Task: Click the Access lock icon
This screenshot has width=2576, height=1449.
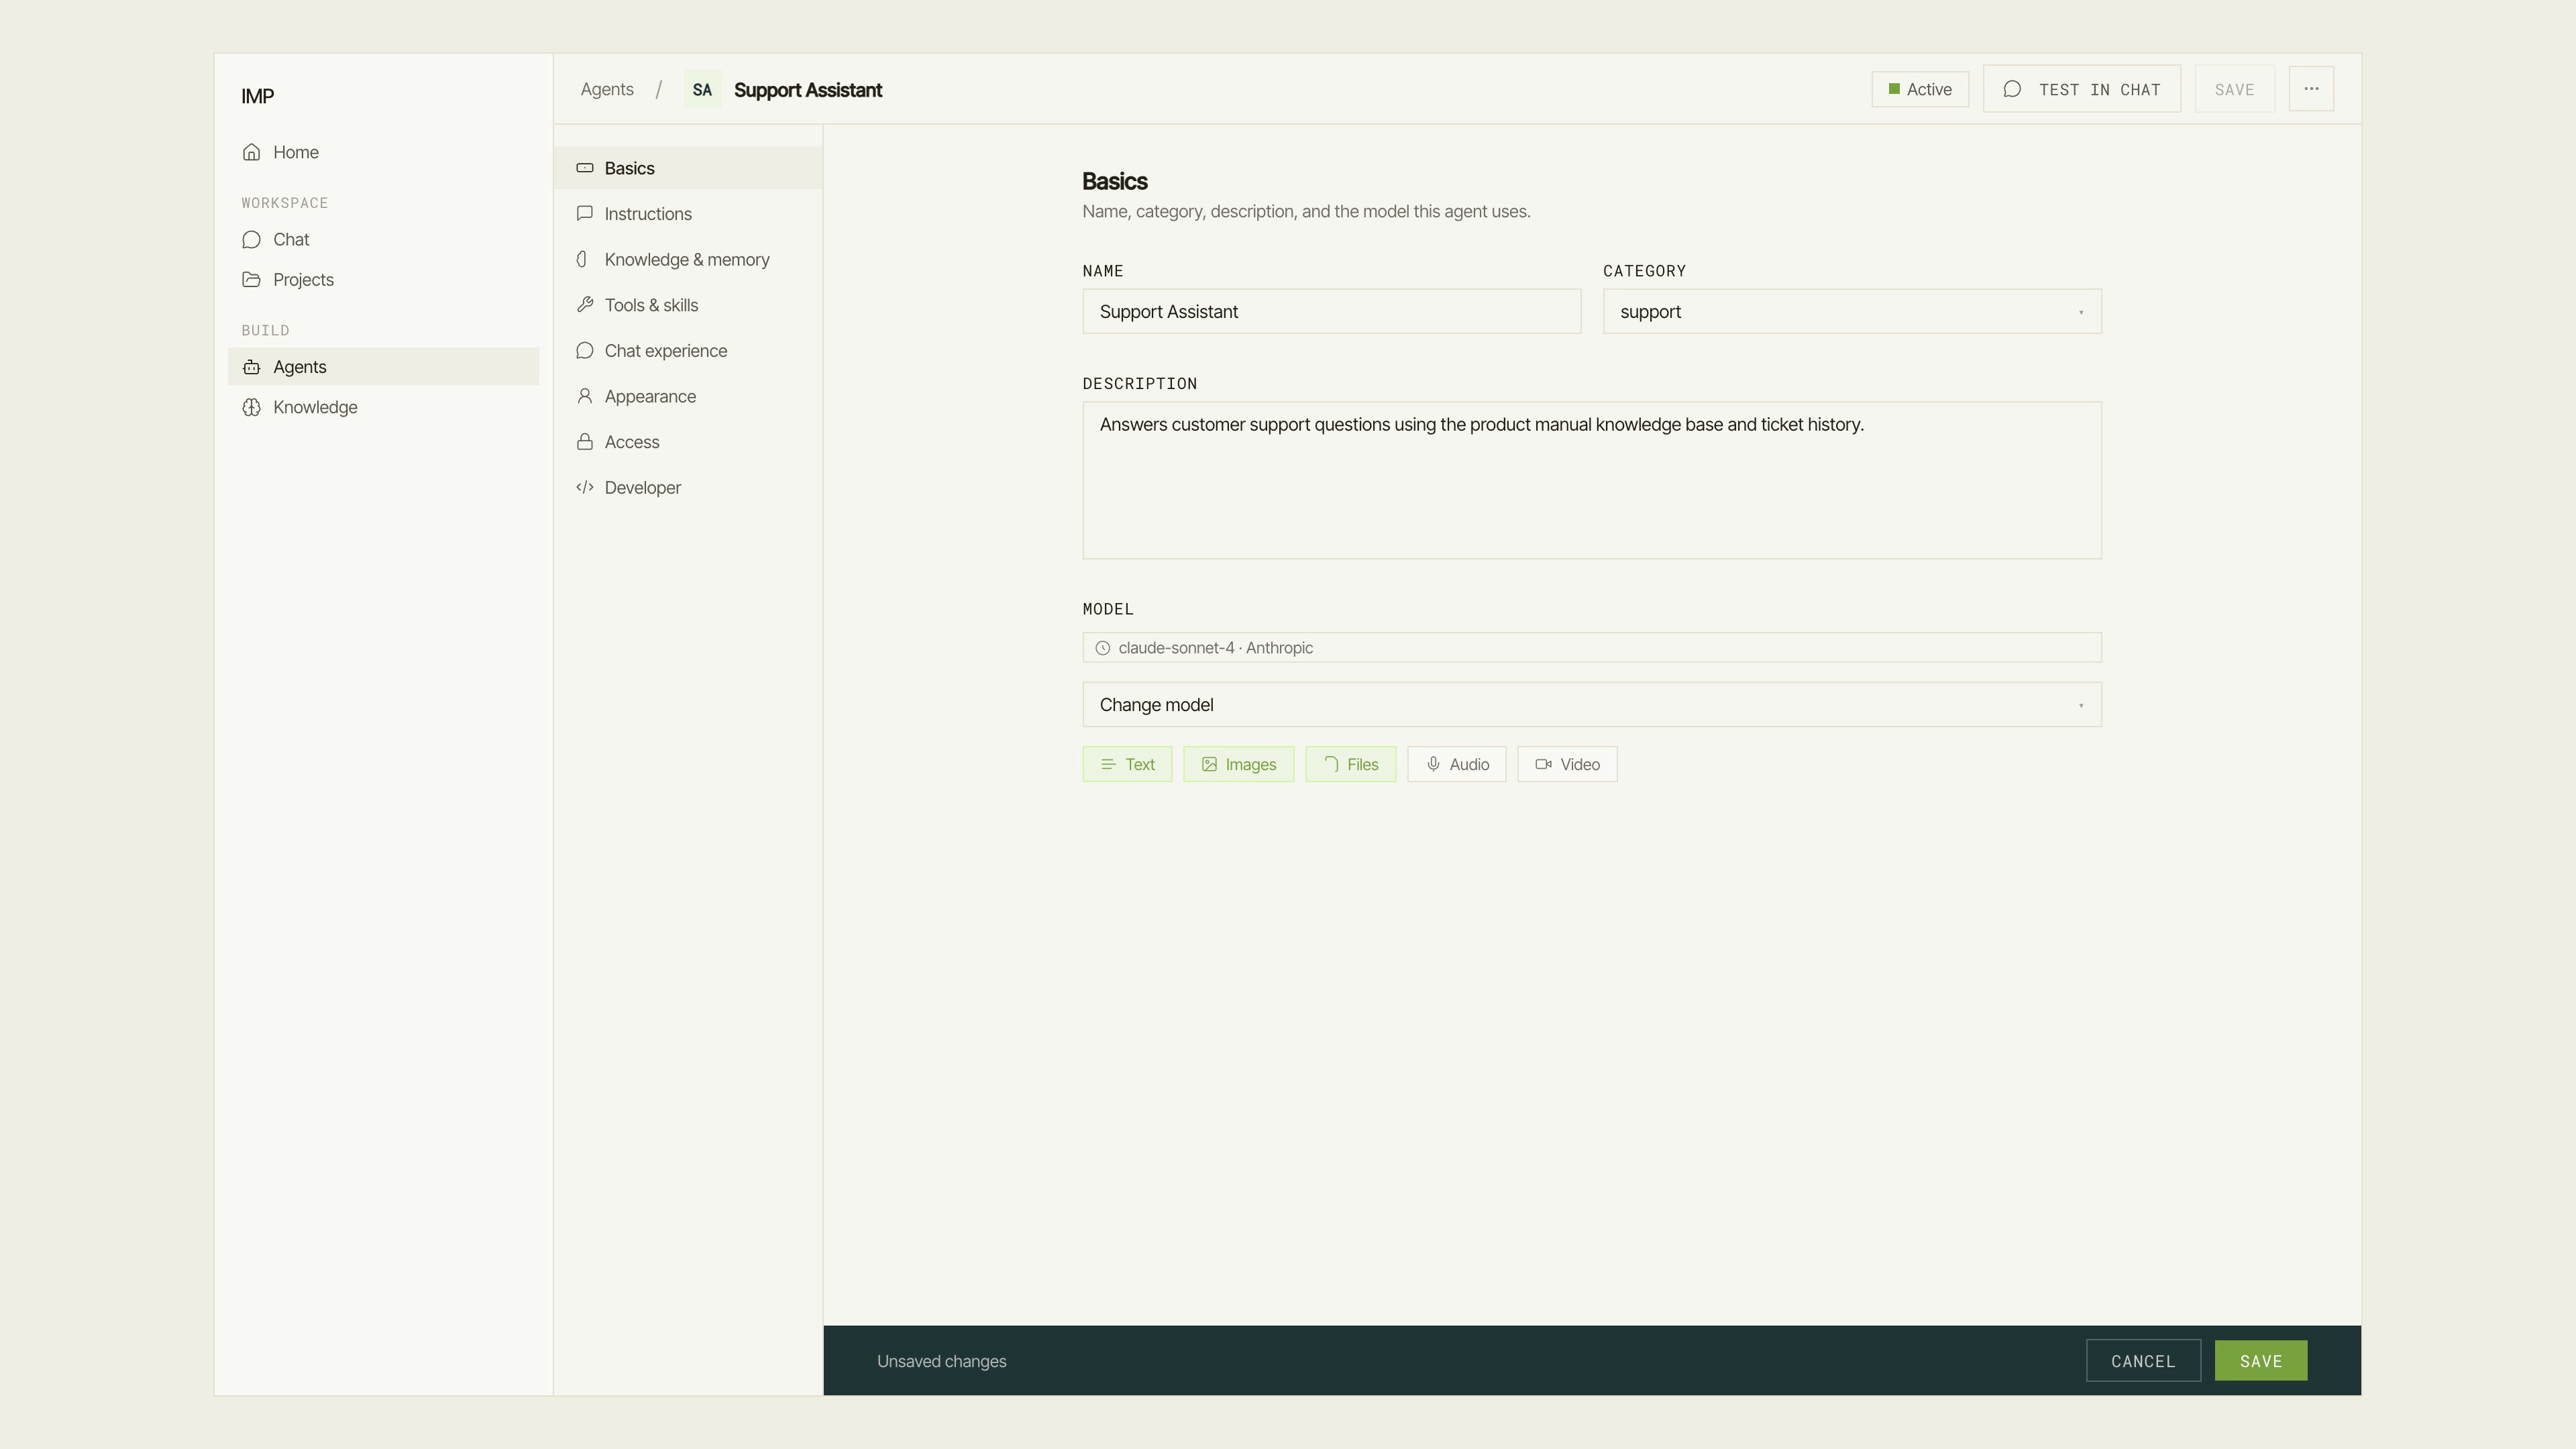Action: [x=585, y=442]
